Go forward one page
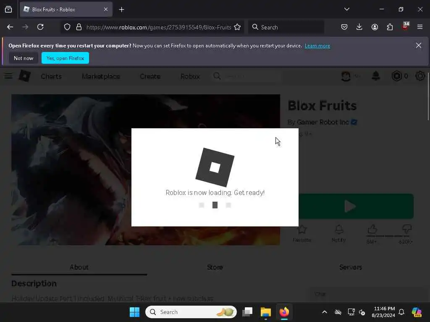 point(25,27)
